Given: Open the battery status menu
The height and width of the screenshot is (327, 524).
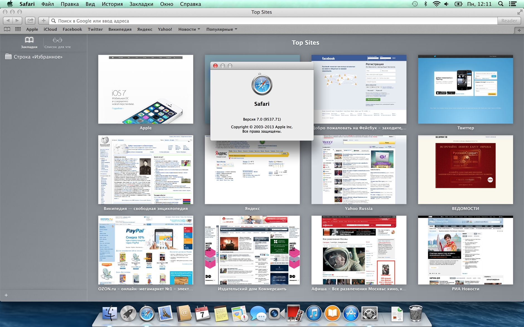Looking at the screenshot, I should pyautogui.click(x=458, y=4).
